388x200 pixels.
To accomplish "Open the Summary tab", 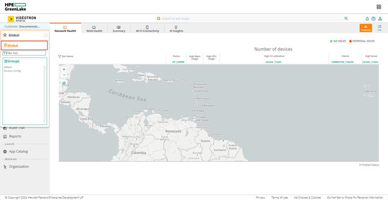I will pos(119,29).
